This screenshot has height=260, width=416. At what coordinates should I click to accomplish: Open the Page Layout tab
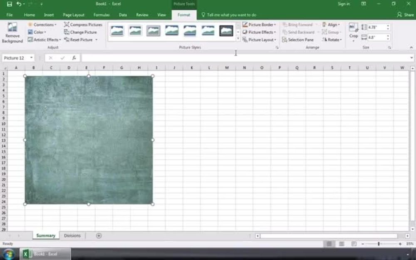click(74, 15)
